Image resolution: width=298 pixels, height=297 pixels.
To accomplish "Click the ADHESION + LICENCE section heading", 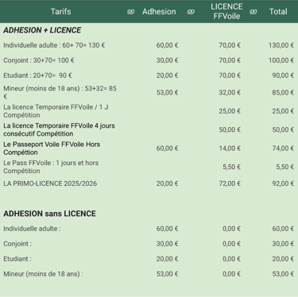I will 42,30.
